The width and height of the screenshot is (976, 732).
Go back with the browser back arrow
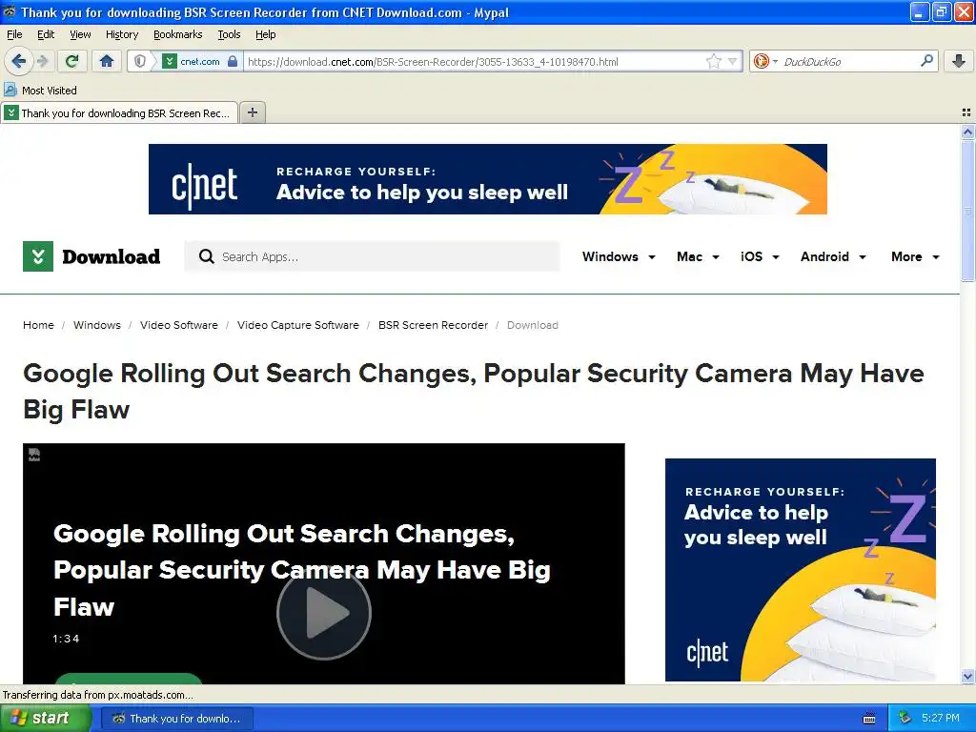19,61
